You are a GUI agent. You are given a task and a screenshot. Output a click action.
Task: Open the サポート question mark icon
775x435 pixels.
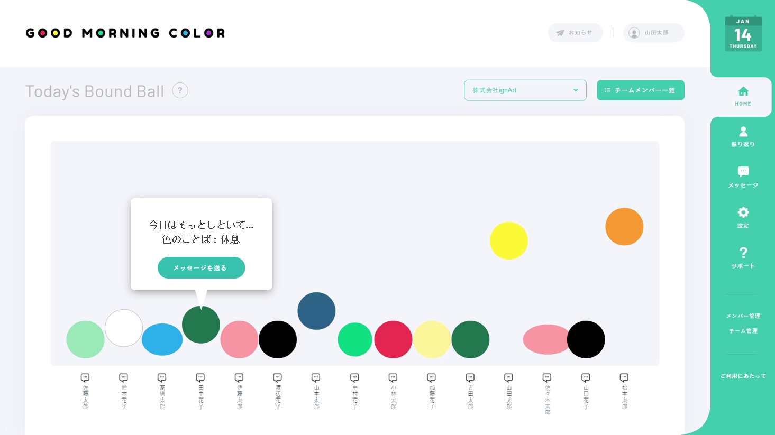743,253
